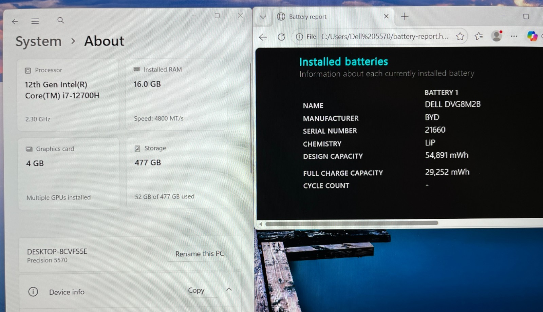The image size is (543, 312).
Task: Refresh the Battery report page
Action: [281, 37]
